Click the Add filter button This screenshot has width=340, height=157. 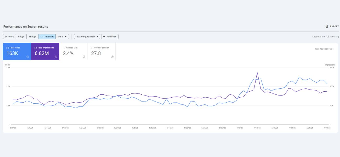click(x=110, y=36)
